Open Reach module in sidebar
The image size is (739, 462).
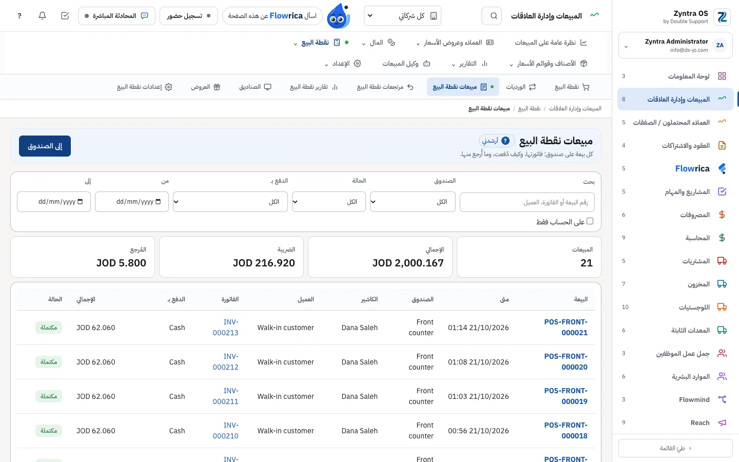(x=675, y=422)
